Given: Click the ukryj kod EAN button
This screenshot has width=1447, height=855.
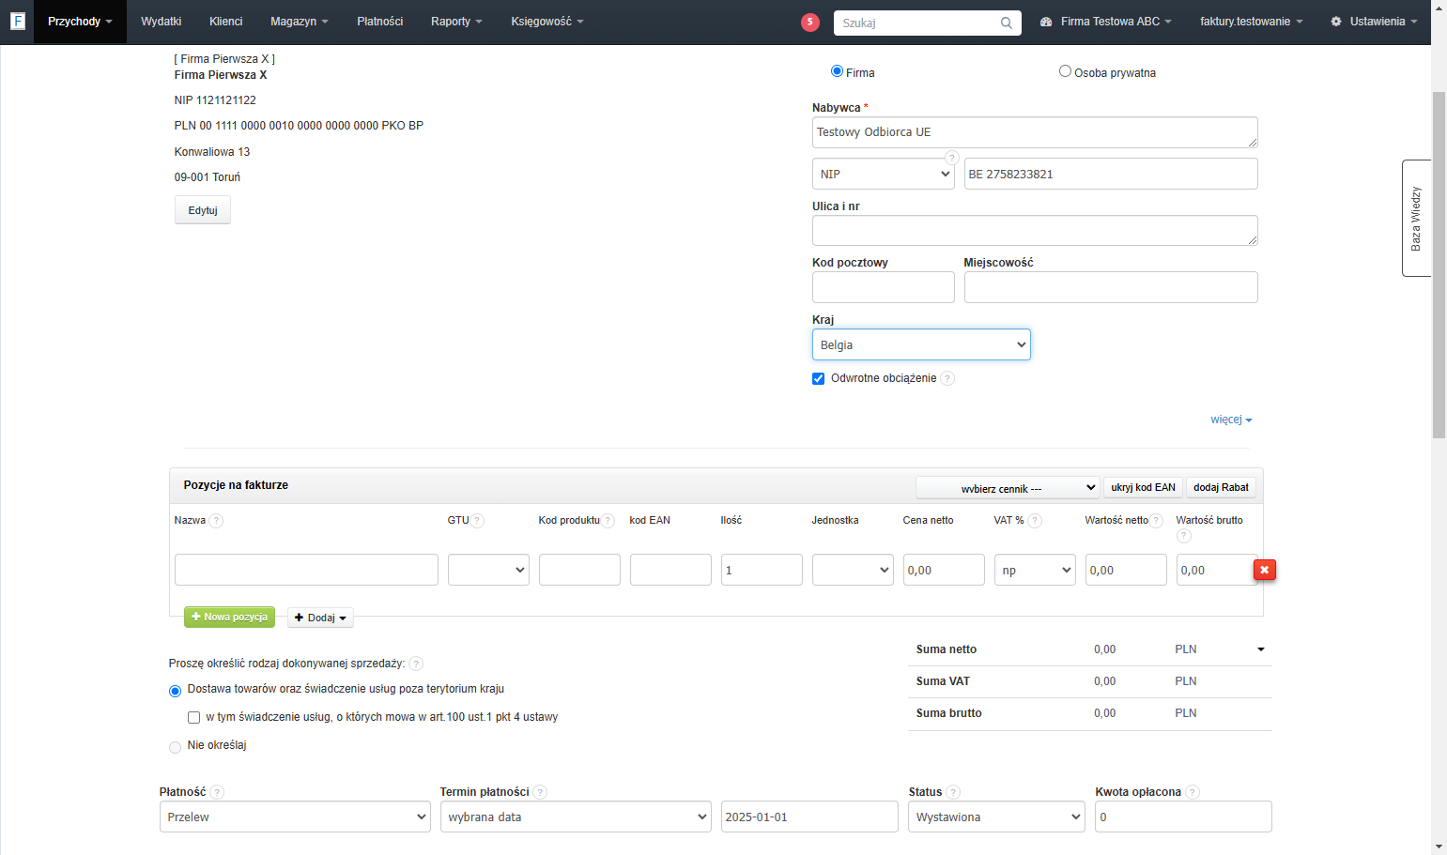Looking at the screenshot, I should (1143, 487).
